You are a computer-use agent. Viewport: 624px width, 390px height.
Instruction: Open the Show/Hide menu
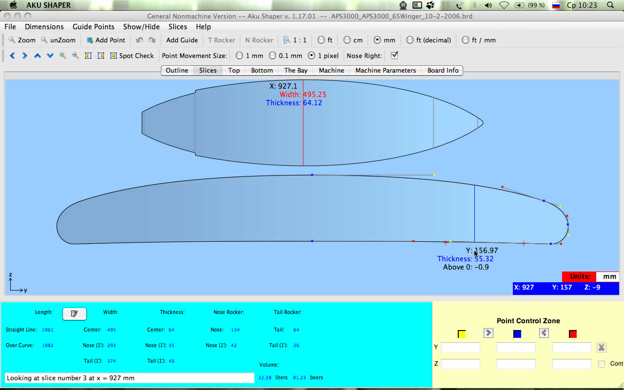point(141,27)
